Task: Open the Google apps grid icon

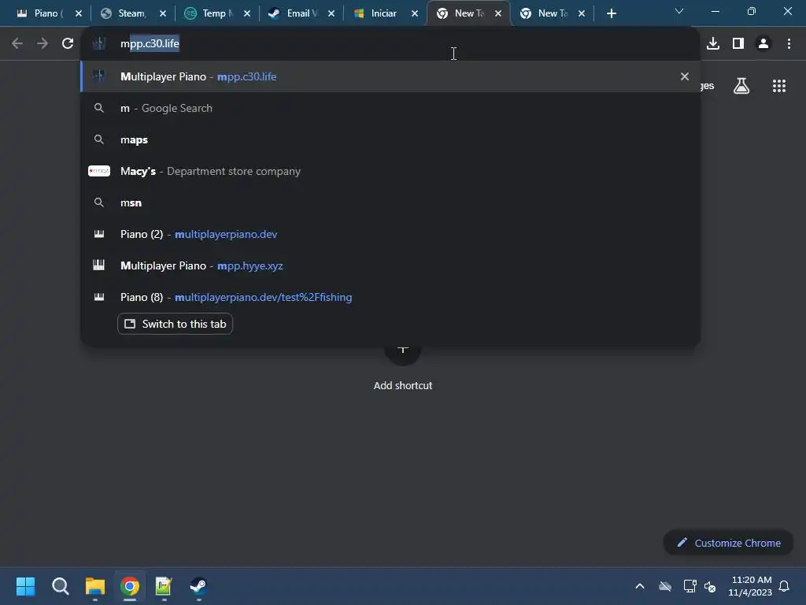Action: coord(779,86)
